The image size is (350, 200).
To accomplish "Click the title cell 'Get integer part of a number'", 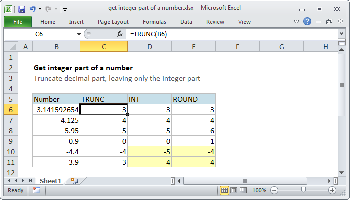I will (x=83, y=68).
